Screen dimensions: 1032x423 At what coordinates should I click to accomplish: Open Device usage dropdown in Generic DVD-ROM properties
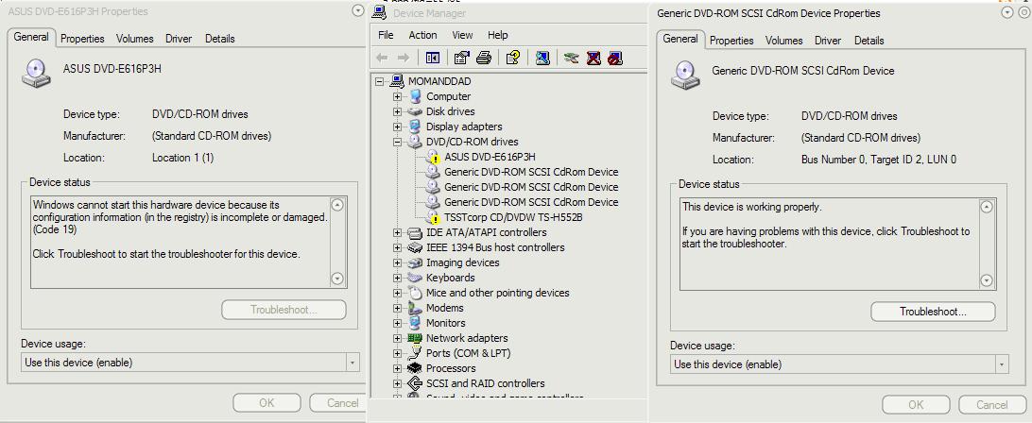[1001, 364]
